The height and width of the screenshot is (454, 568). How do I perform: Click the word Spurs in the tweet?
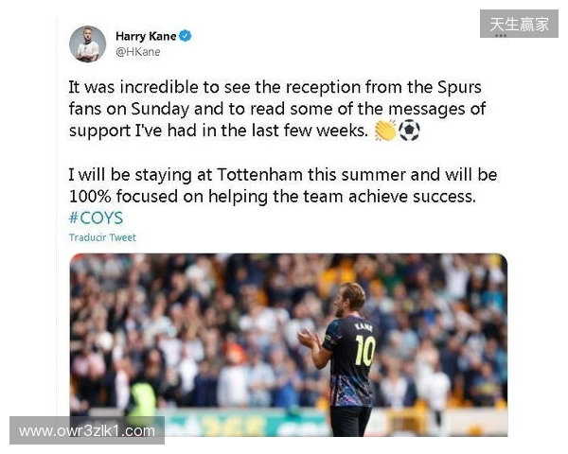pos(459,88)
